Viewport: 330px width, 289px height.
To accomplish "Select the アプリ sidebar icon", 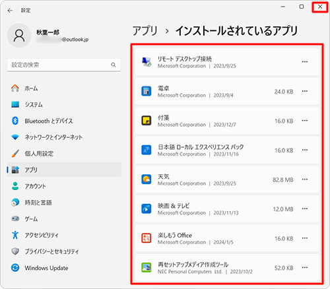I will click(x=15, y=170).
